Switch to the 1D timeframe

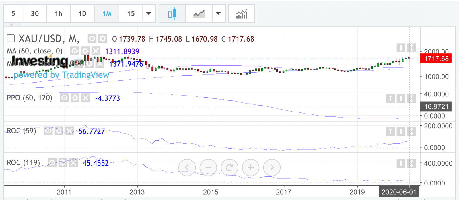[82, 13]
